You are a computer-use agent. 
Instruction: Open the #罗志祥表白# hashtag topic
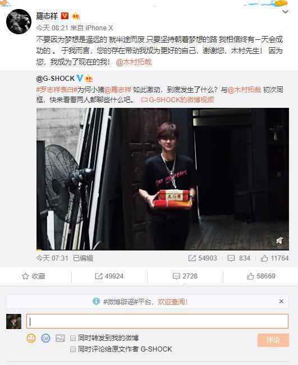tap(57, 90)
